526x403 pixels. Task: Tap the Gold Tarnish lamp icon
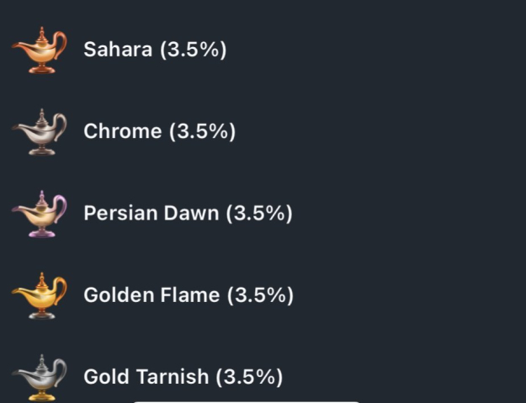point(39,377)
